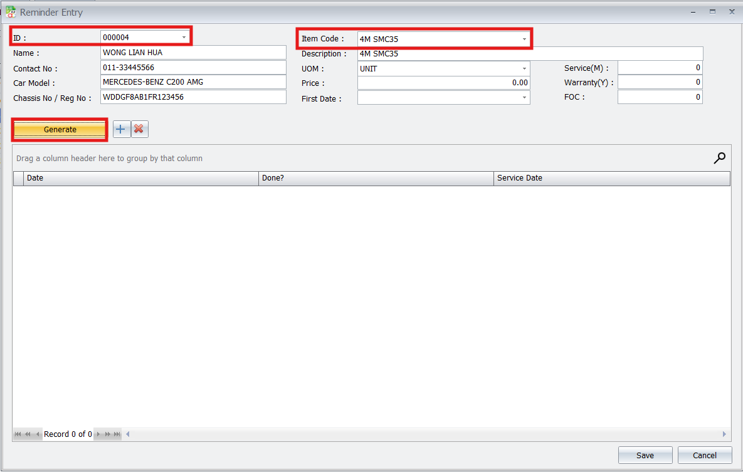The image size is (743, 472).
Task: Click the Reminder Entry window icon
Action: tap(11, 12)
